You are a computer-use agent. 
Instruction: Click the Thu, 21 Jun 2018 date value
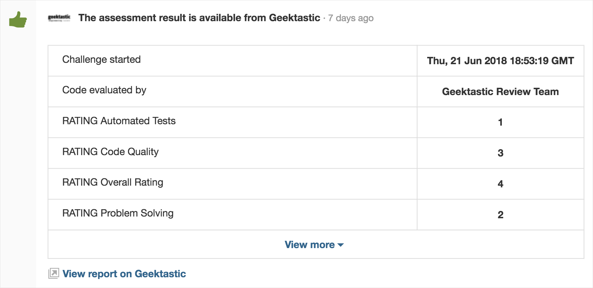[x=500, y=61]
